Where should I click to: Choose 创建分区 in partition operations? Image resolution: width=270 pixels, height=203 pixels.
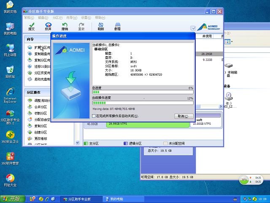pos(38,132)
